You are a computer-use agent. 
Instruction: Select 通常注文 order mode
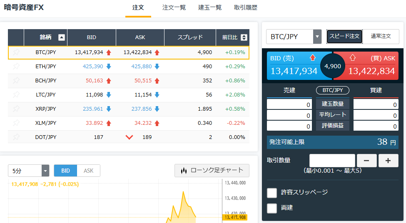pos(381,36)
